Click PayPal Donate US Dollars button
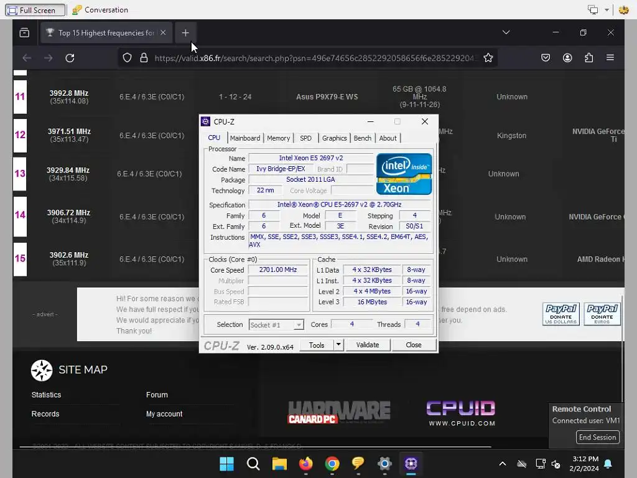 (560, 314)
